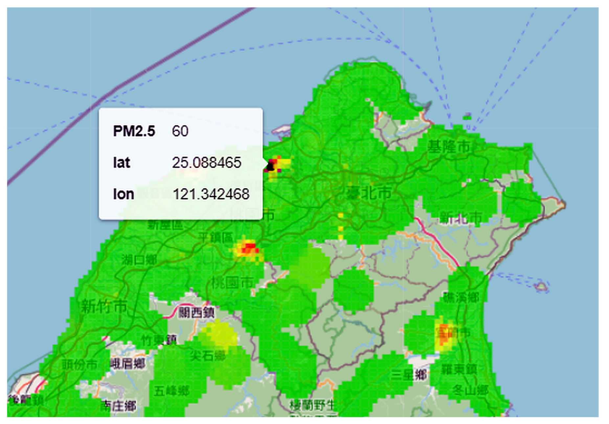Click the 基隆市 city label

449,147
